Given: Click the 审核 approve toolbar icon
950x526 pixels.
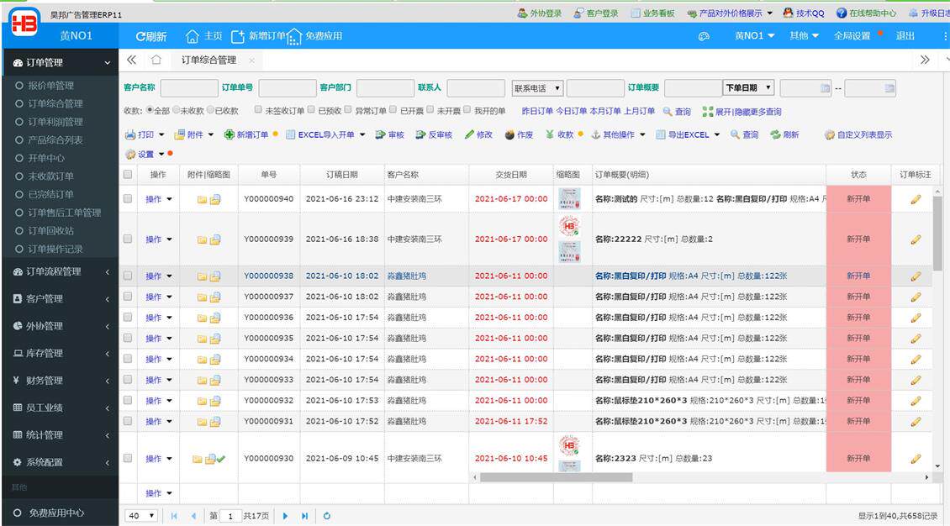Looking at the screenshot, I should (381, 134).
